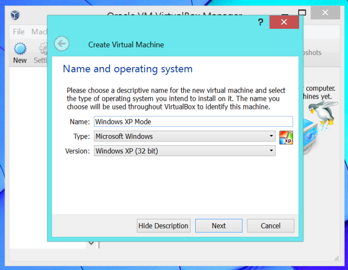Click the Cancel button
This screenshot has width=348, height=270.
pos(271,226)
